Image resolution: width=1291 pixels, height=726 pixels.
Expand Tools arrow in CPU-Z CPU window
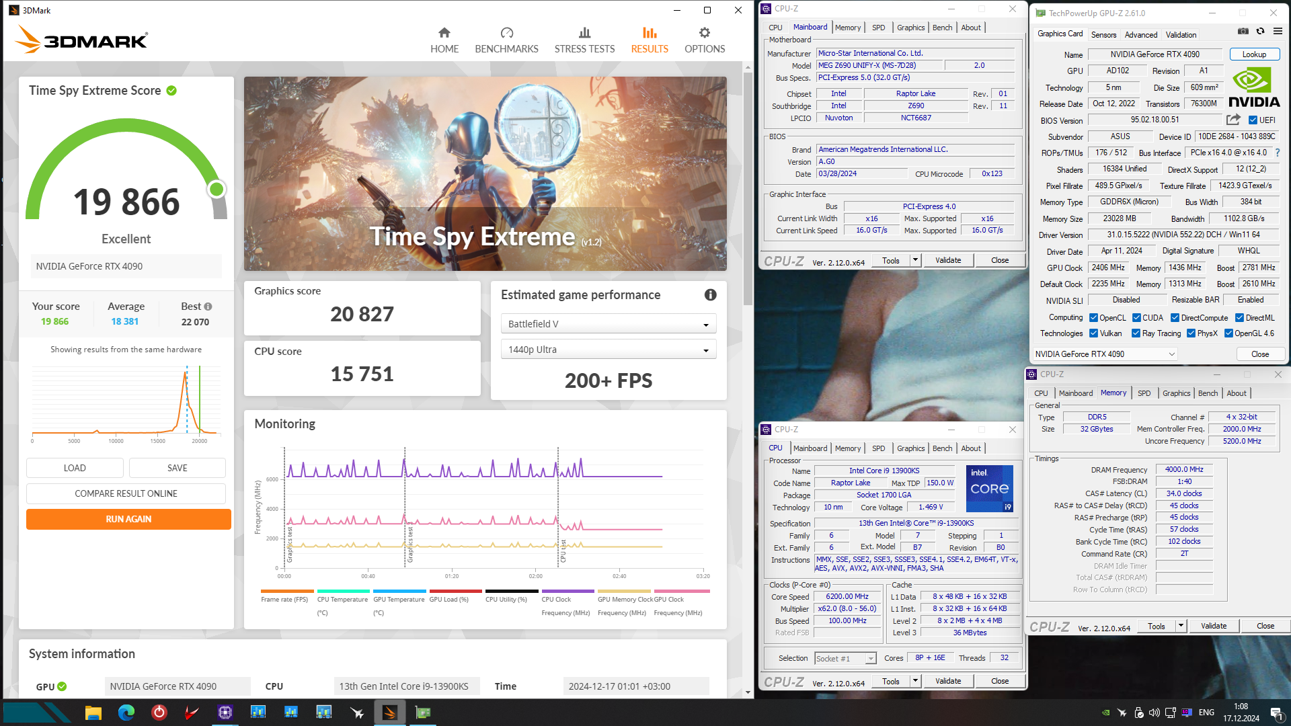point(915,681)
